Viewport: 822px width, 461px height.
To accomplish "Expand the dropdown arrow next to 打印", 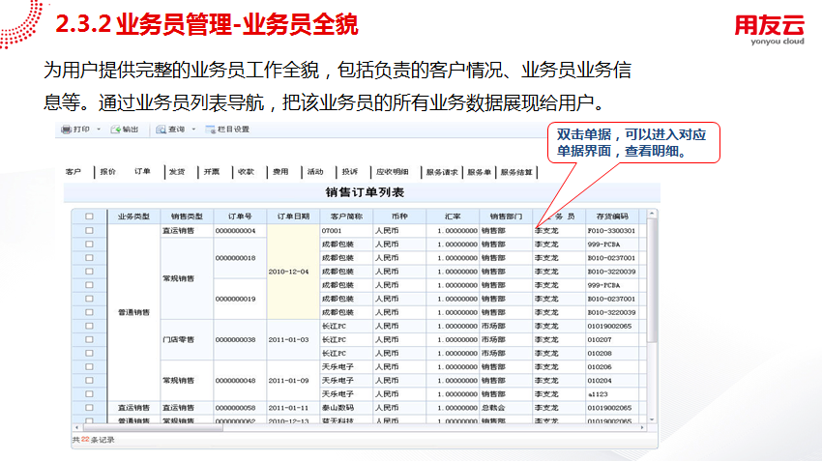I will (98, 130).
